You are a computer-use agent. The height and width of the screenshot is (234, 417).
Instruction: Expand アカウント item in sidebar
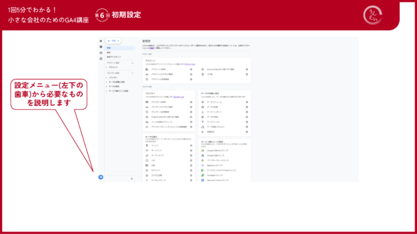click(106, 67)
